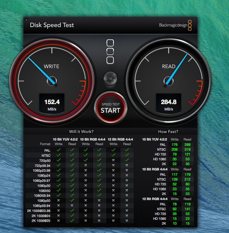Click 720p50 12 Bit RGB write cross
This screenshot has height=233, width=229.
(x=113, y=160)
